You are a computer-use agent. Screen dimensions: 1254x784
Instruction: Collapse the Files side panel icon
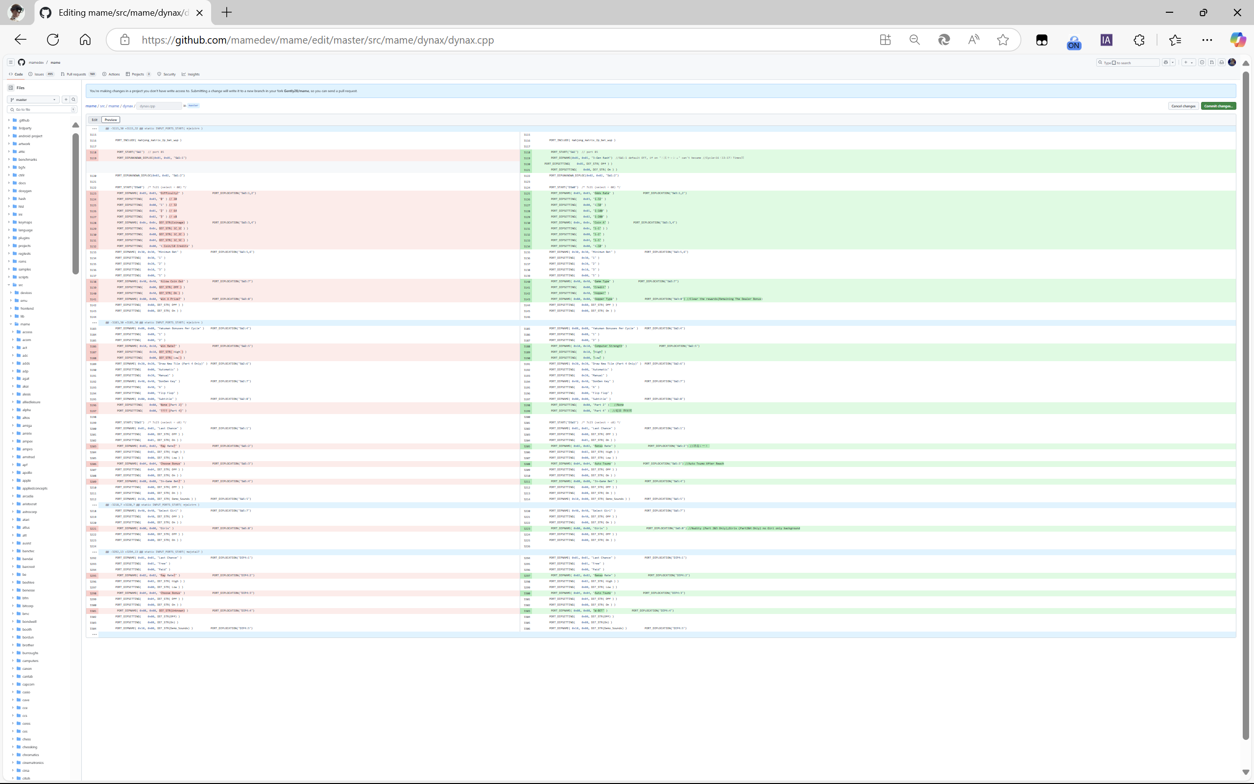(11, 88)
